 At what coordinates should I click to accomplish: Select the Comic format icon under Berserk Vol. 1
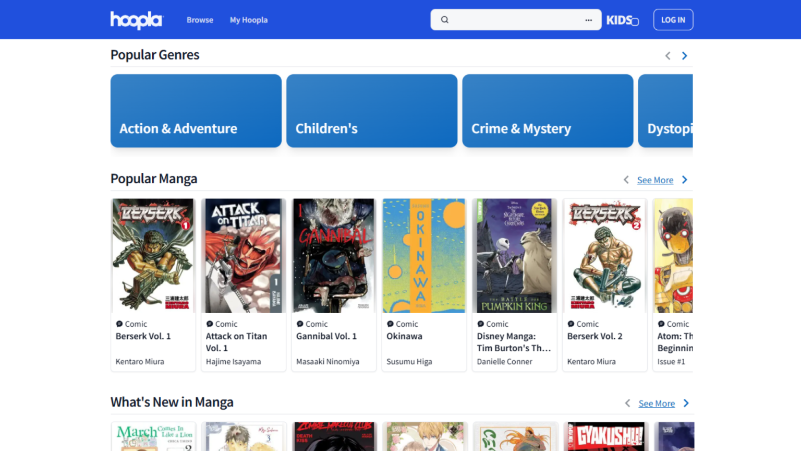(119, 324)
